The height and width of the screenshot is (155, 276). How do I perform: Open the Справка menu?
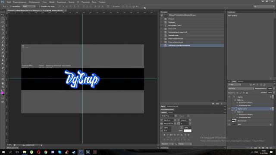tap(102, 2)
